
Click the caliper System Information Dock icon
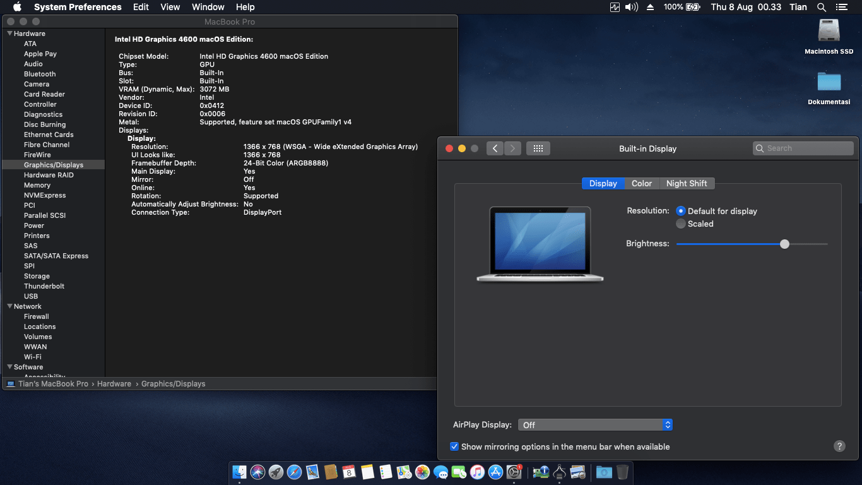559,472
